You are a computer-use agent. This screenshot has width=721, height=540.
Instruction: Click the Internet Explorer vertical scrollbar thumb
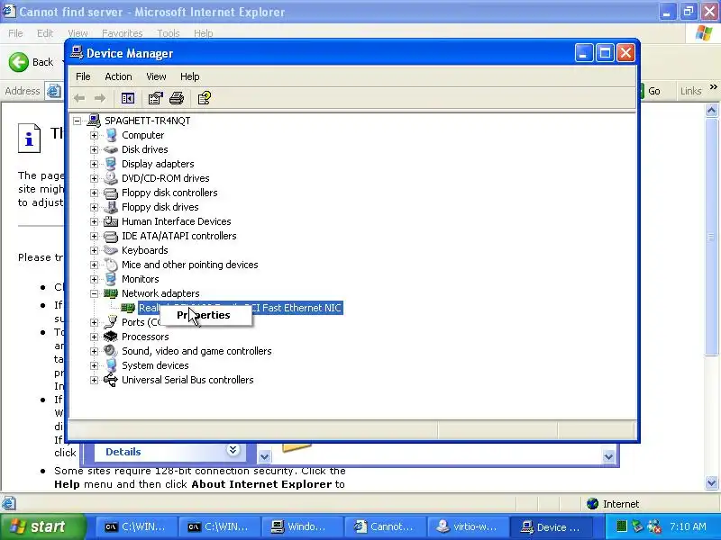(711, 237)
